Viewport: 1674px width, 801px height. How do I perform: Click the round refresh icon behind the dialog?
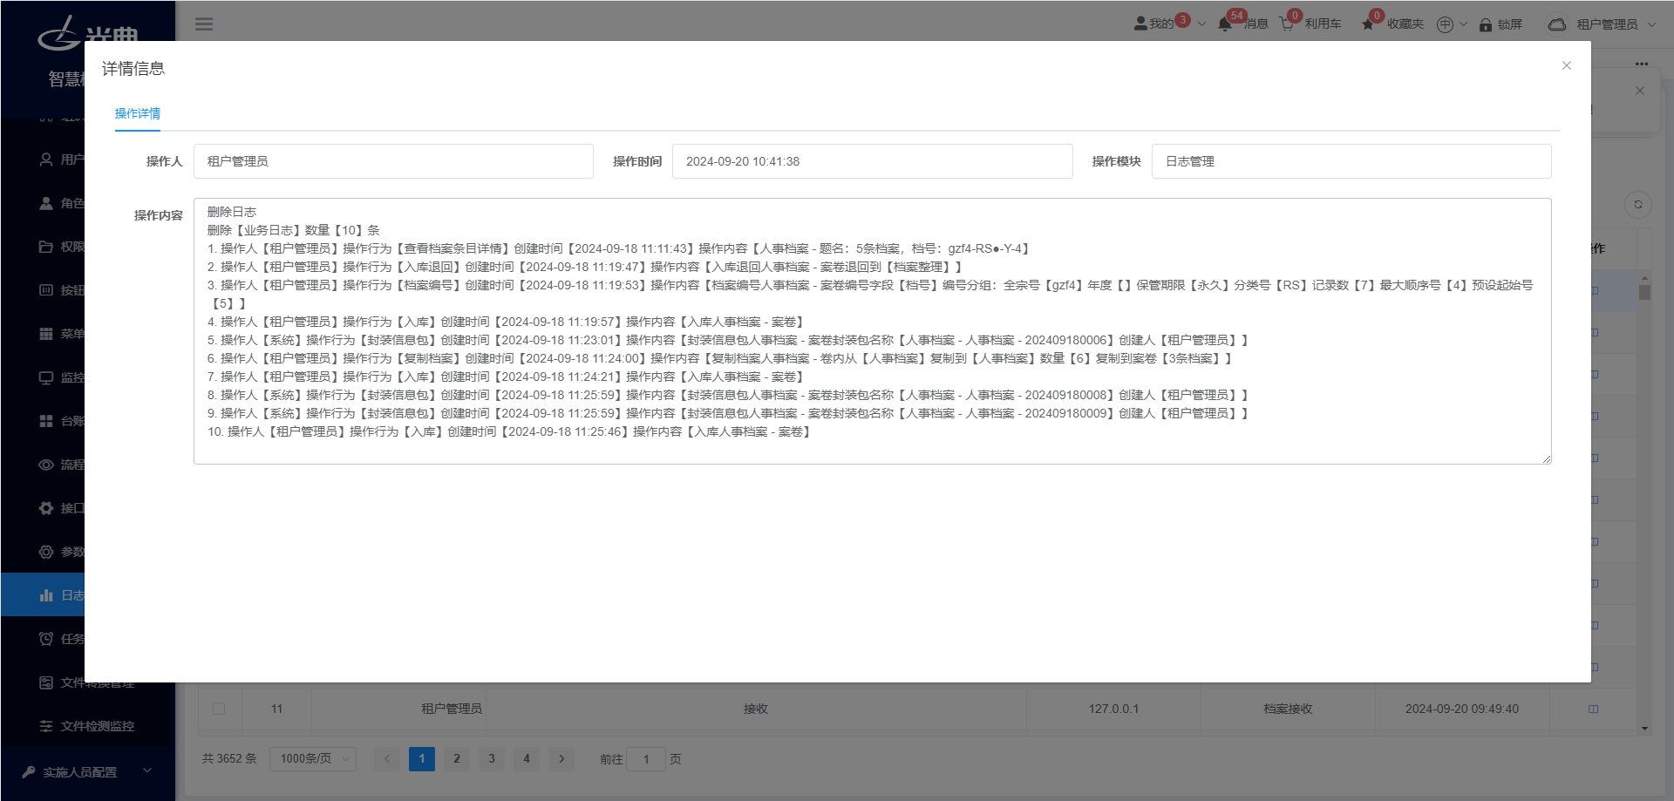coord(1638,204)
